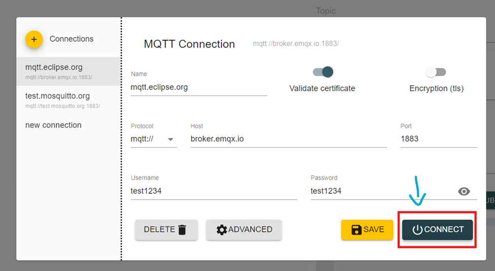The height and width of the screenshot is (271, 495).
Task: Click the floppy disk SAVE icon
Action: point(356,230)
